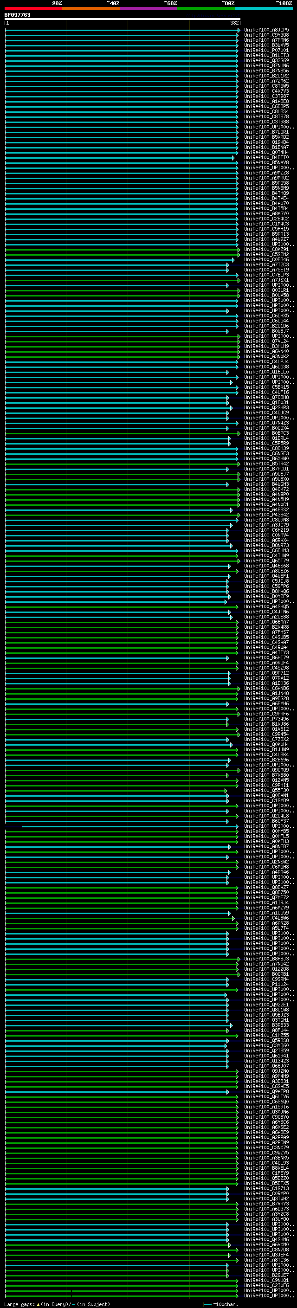
Task: Select the purple ~60% identity color bar
Action: click(148, 8)
